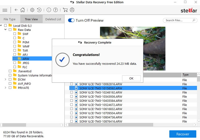The width and height of the screenshot is (200, 140).
Task: Expand the PRIVATE folder
Action: [5, 88]
